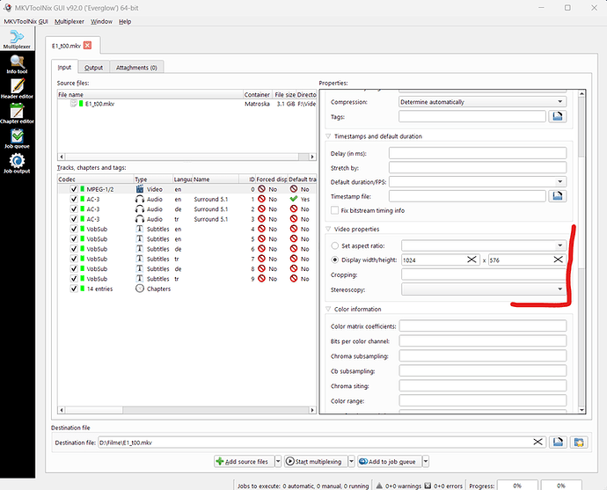Click the MKVToolNix app icon in title bar

7,8
